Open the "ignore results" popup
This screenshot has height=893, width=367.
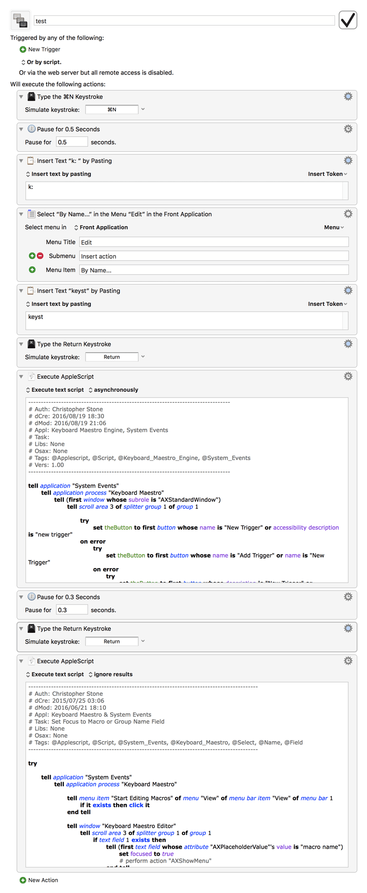coord(111,675)
